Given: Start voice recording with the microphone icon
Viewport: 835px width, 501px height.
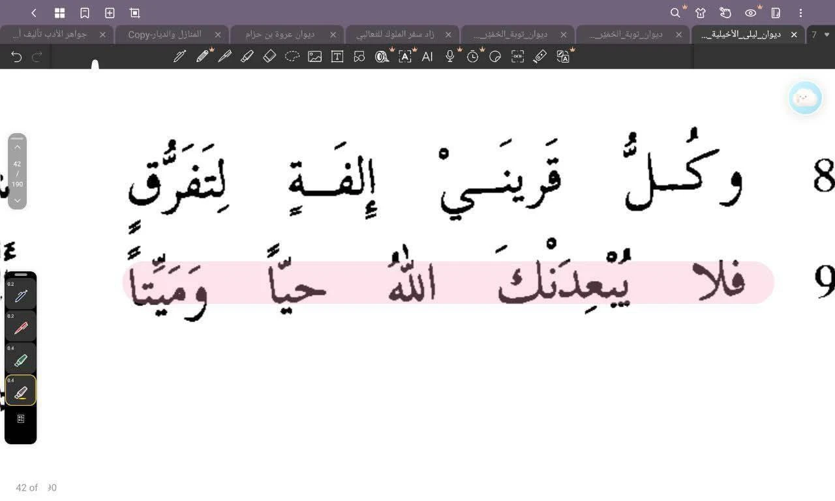Looking at the screenshot, I should tap(450, 57).
